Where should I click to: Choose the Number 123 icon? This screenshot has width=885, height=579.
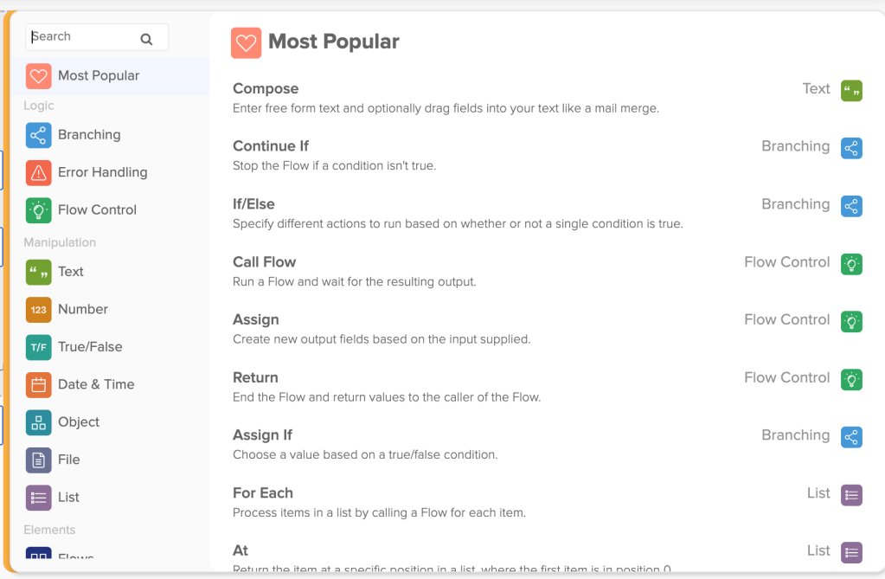tap(38, 309)
